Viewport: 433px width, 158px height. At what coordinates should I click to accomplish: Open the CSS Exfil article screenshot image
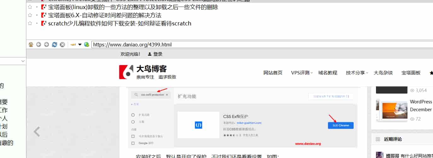click(243, 117)
